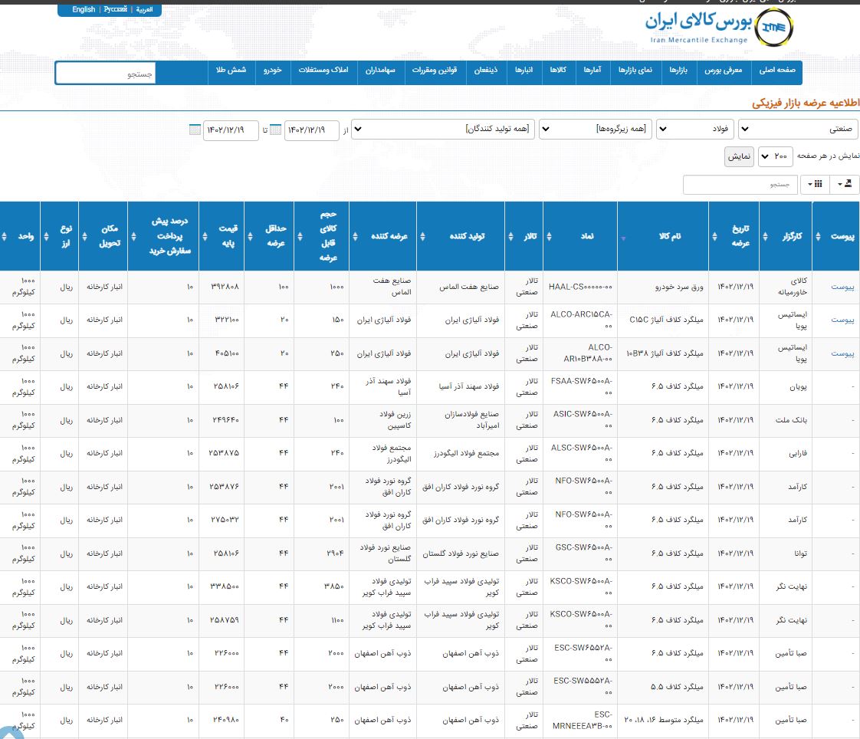The height and width of the screenshot is (739, 860).
Task: Select the ورق سرد خودرو product name cell
Action: point(663,287)
